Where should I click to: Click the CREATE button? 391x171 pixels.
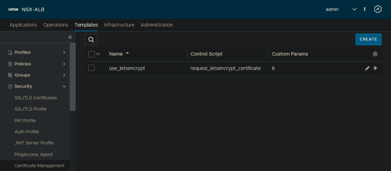tap(368, 39)
